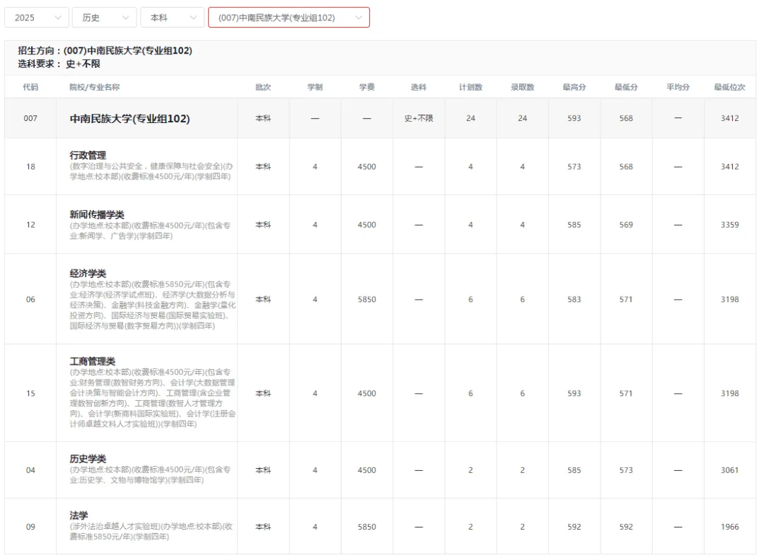Click the 最低分 column header
This screenshot has height=560, width=764.
tap(626, 87)
